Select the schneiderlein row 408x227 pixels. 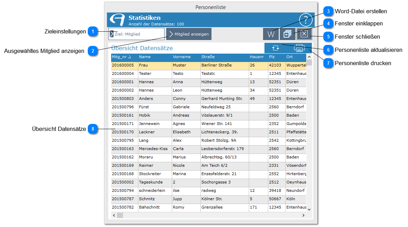(x=209, y=190)
